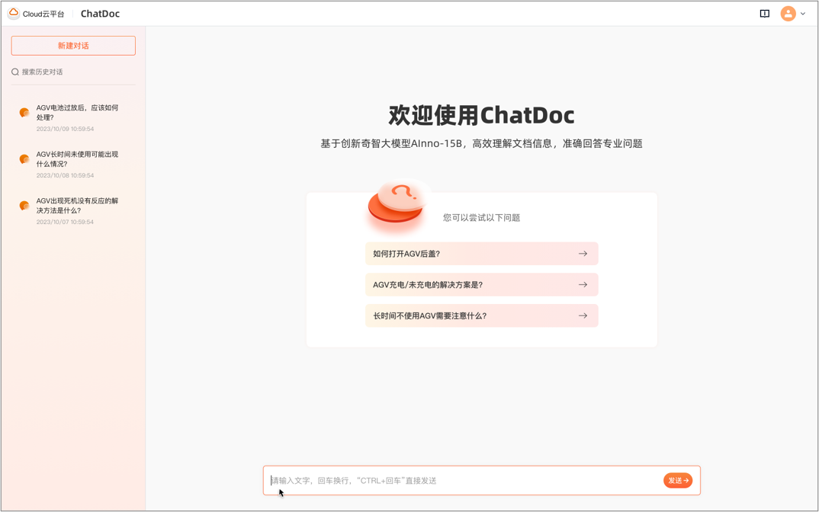This screenshot has width=819, height=512.
Task: Click the arrow on 如何打开AGV后盖 suggestion
Action: coord(583,254)
